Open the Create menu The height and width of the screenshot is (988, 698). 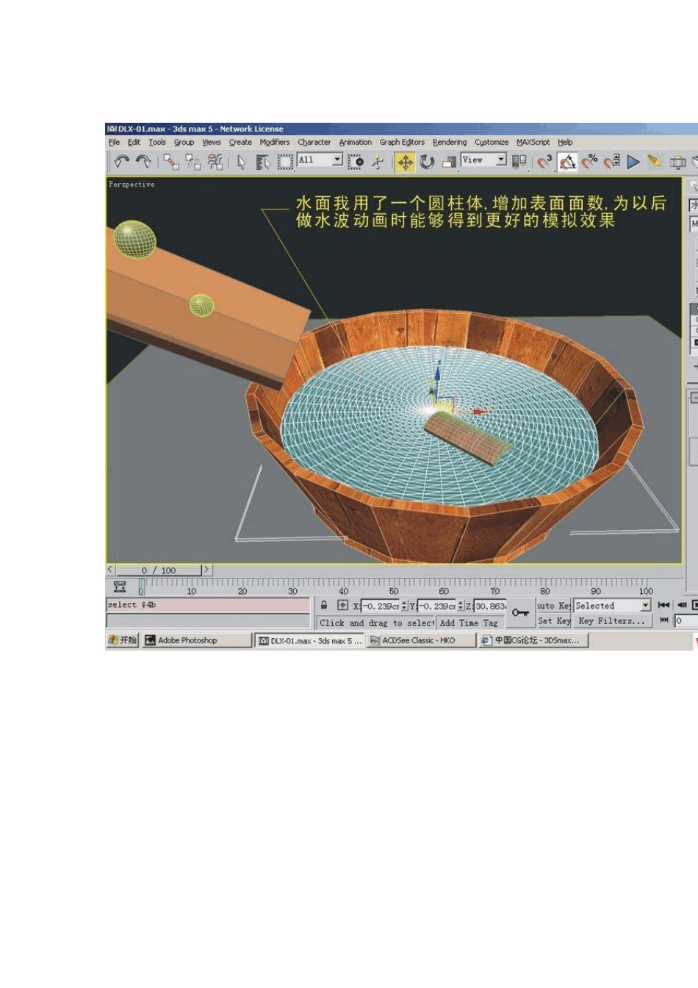[x=240, y=142]
